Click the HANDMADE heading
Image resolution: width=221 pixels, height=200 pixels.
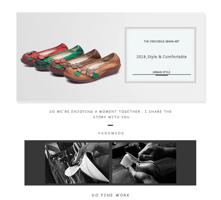coord(111,133)
